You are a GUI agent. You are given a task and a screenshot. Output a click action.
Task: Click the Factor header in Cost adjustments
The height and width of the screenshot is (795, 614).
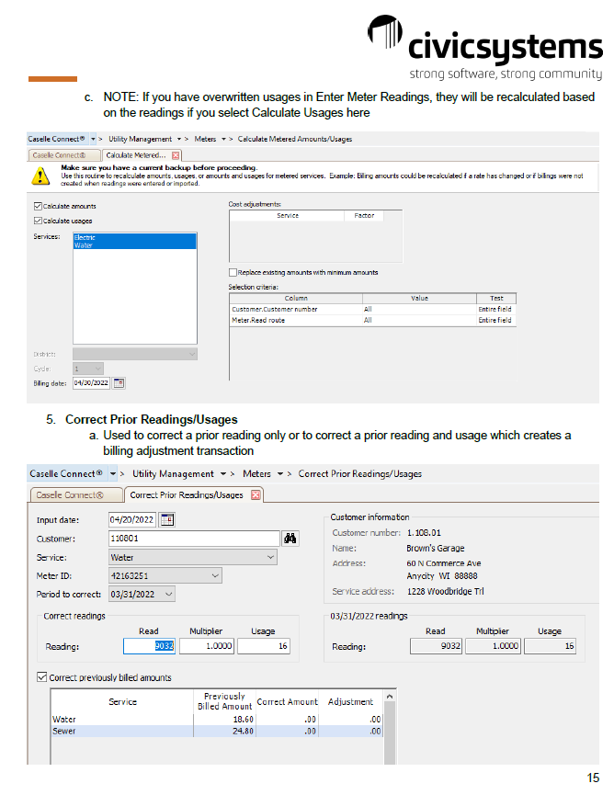[x=364, y=215]
